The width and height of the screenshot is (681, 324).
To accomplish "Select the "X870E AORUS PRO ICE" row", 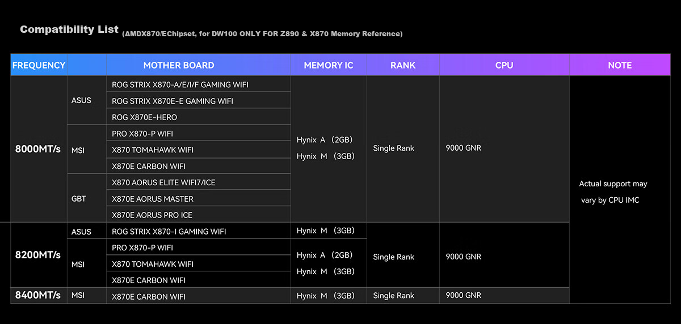I will (199, 215).
